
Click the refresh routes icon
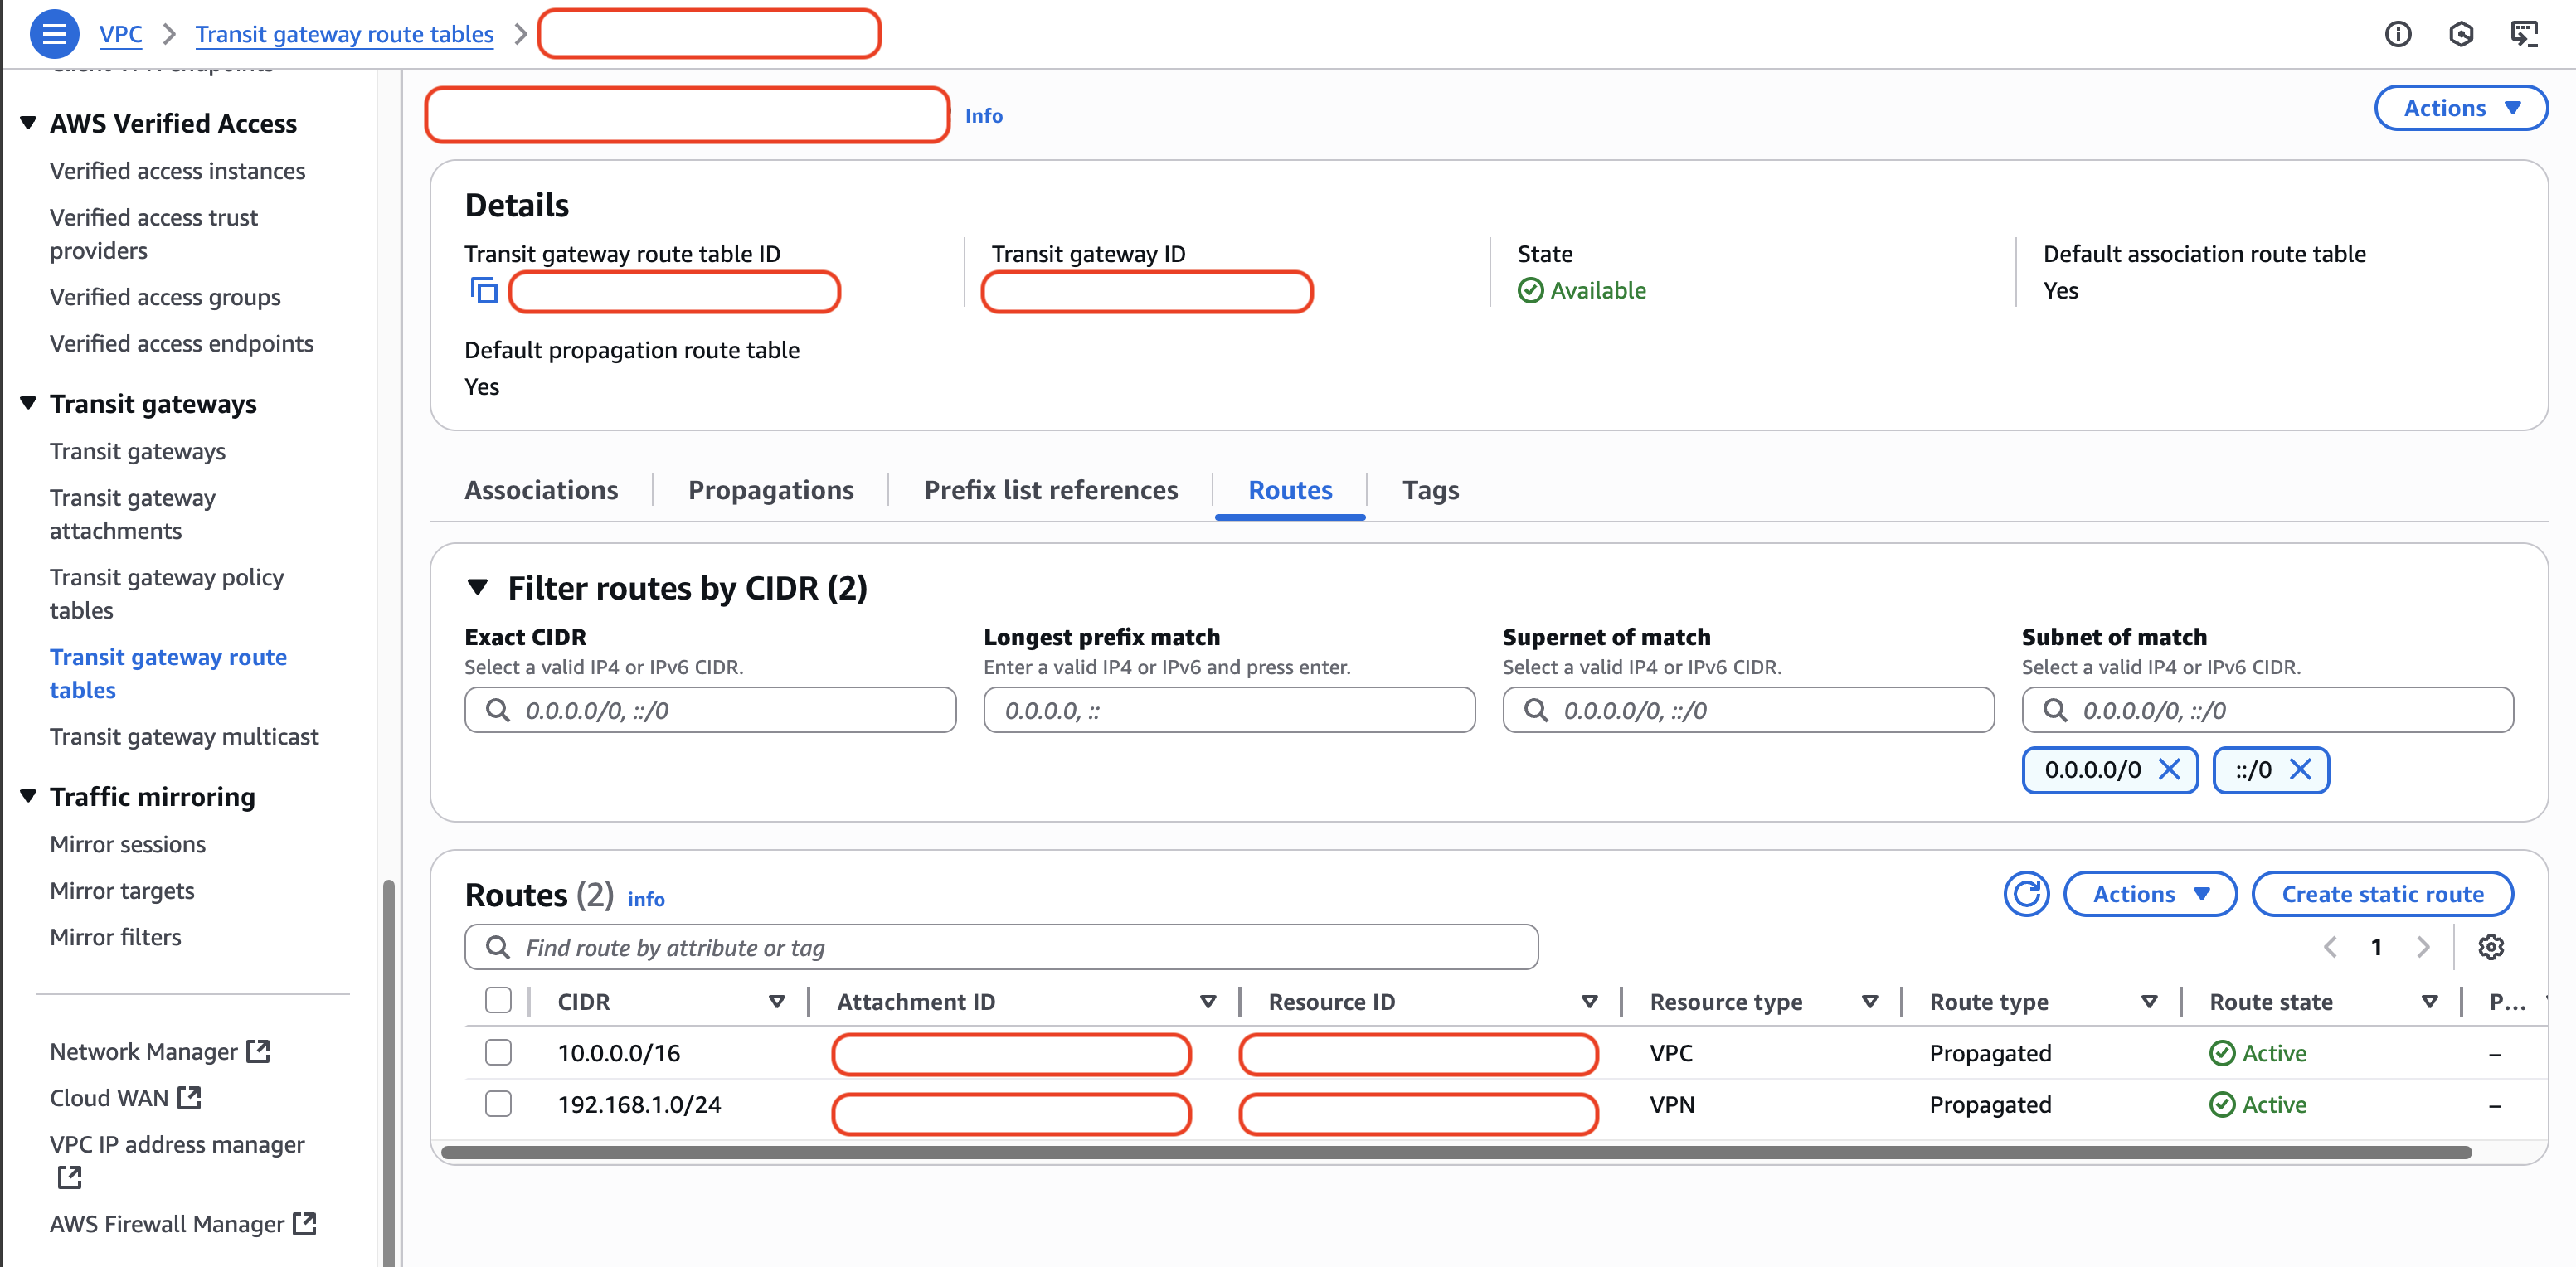pos(2025,894)
